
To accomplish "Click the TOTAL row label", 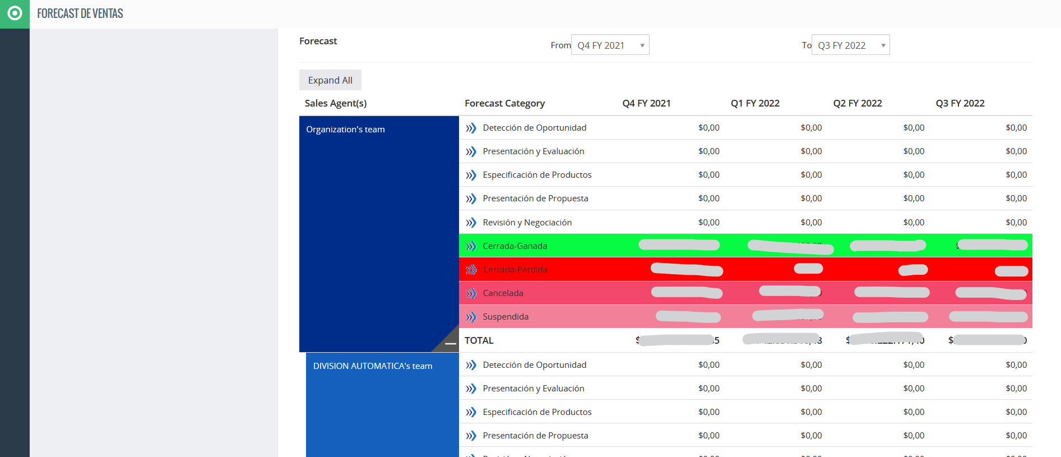I will (x=479, y=340).
